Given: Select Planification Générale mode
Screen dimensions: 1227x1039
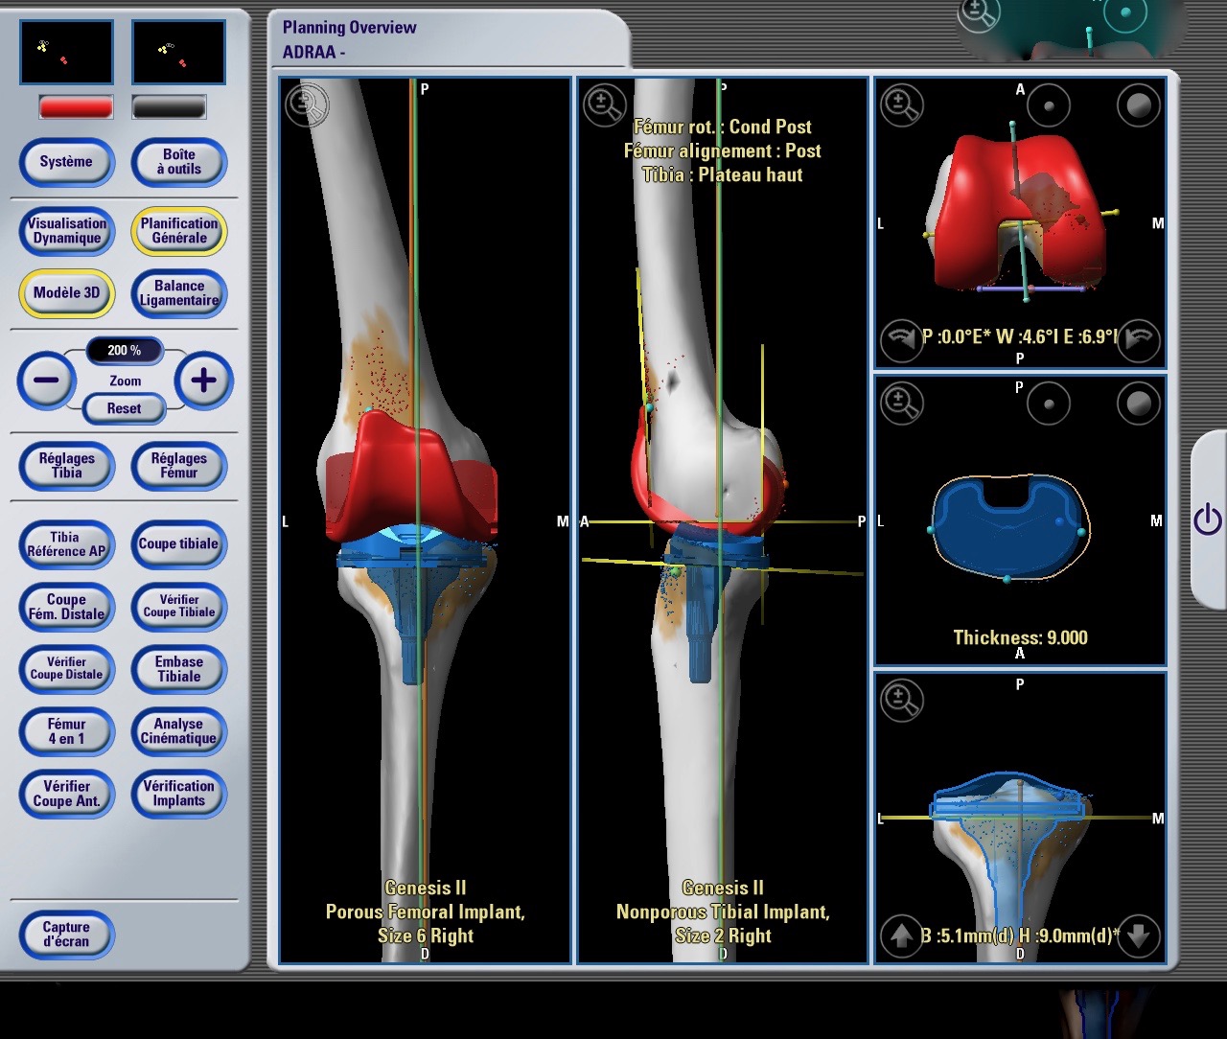Looking at the screenshot, I should point(179,231).
